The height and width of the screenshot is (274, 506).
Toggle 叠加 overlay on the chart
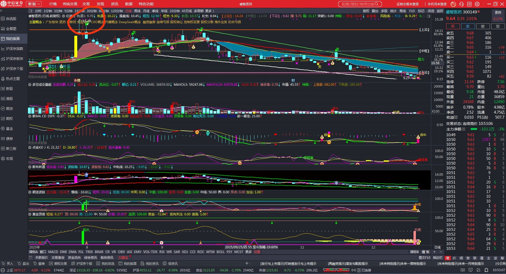375,11
